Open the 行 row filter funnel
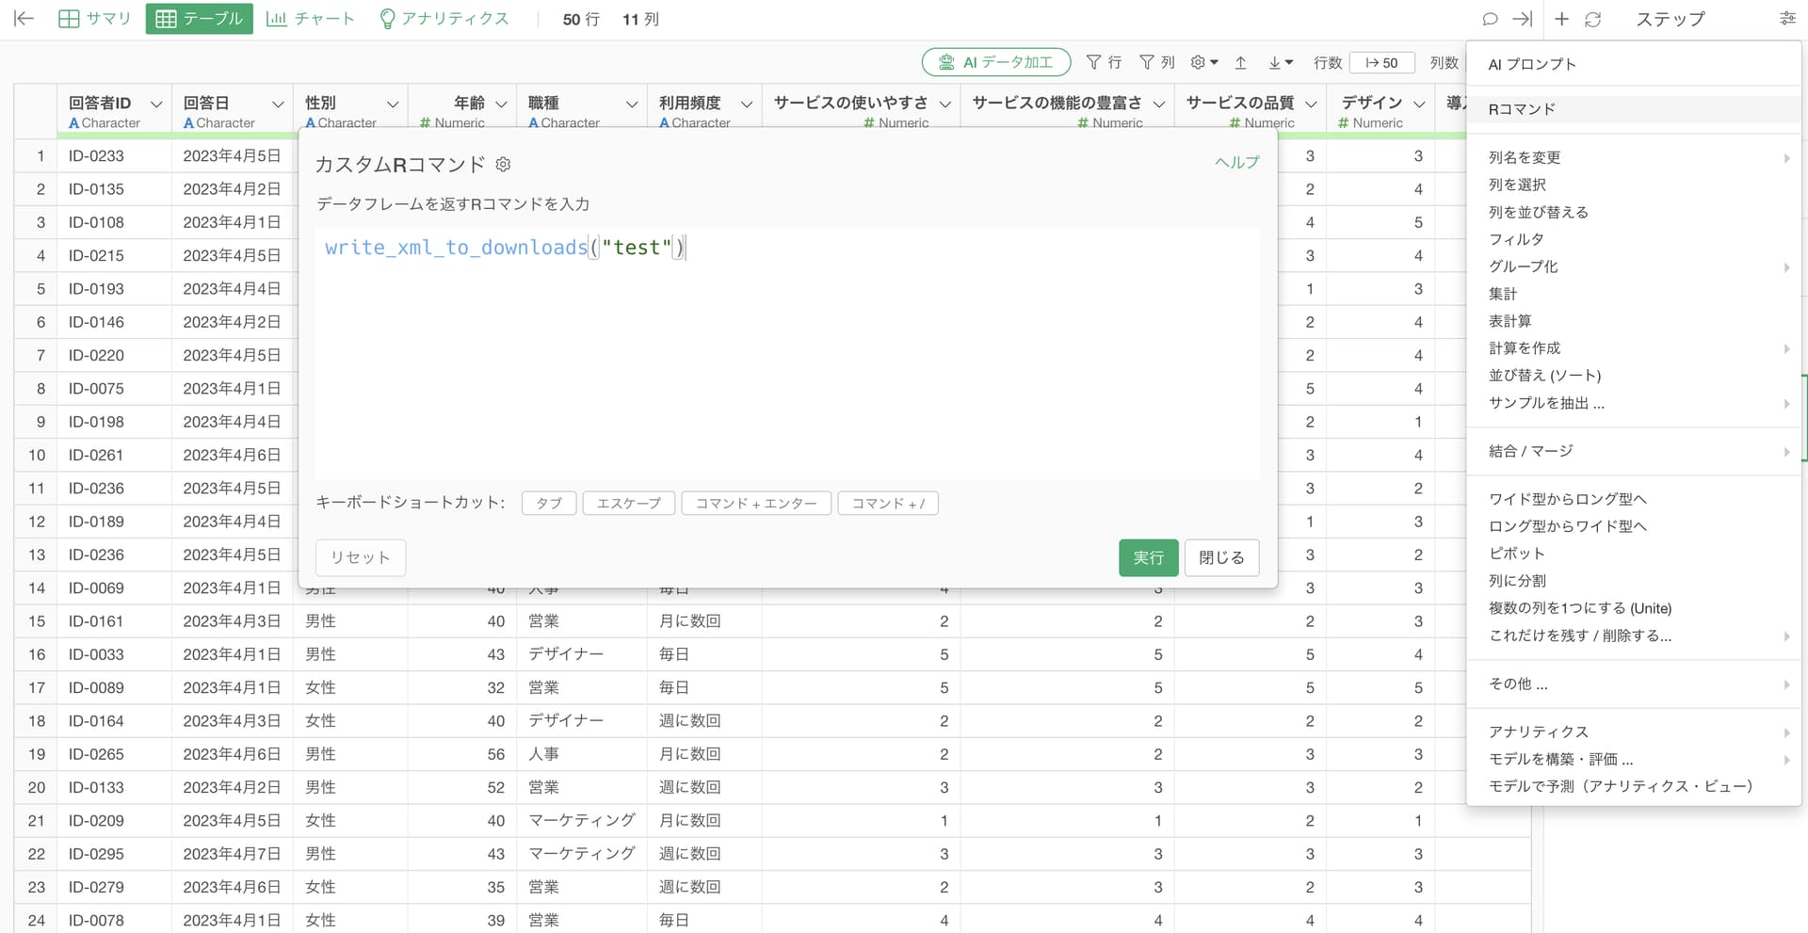The height and width of the screenshot is (933, 1808). (1104, 62)
